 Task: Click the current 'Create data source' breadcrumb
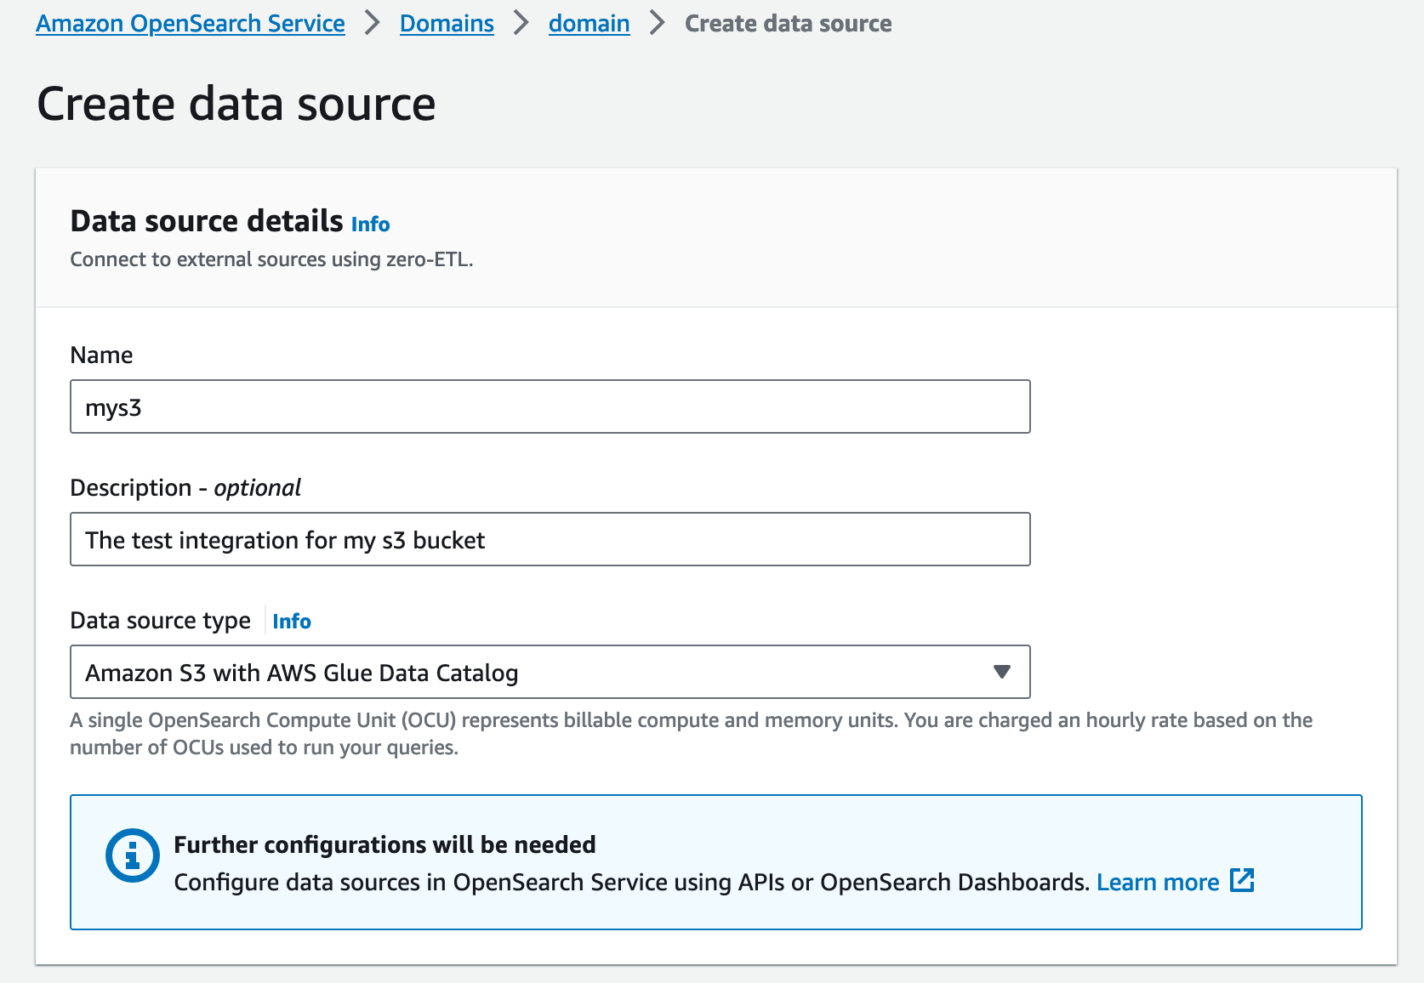788,23
